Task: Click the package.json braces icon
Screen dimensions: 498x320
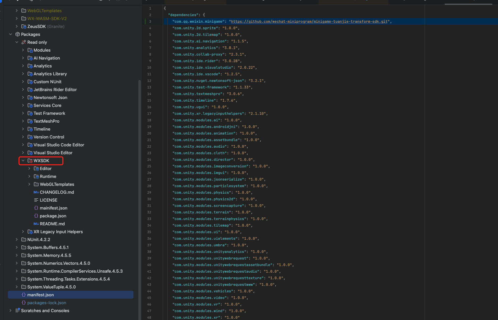Action: (x=36, y=216)
